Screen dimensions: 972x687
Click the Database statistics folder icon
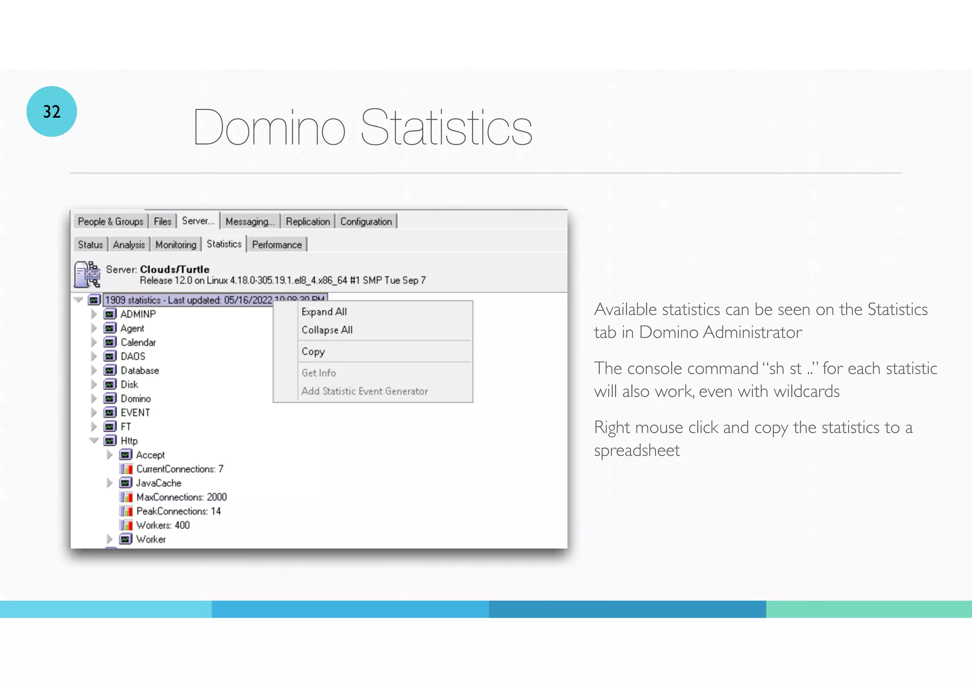click(x=110, y=371)
